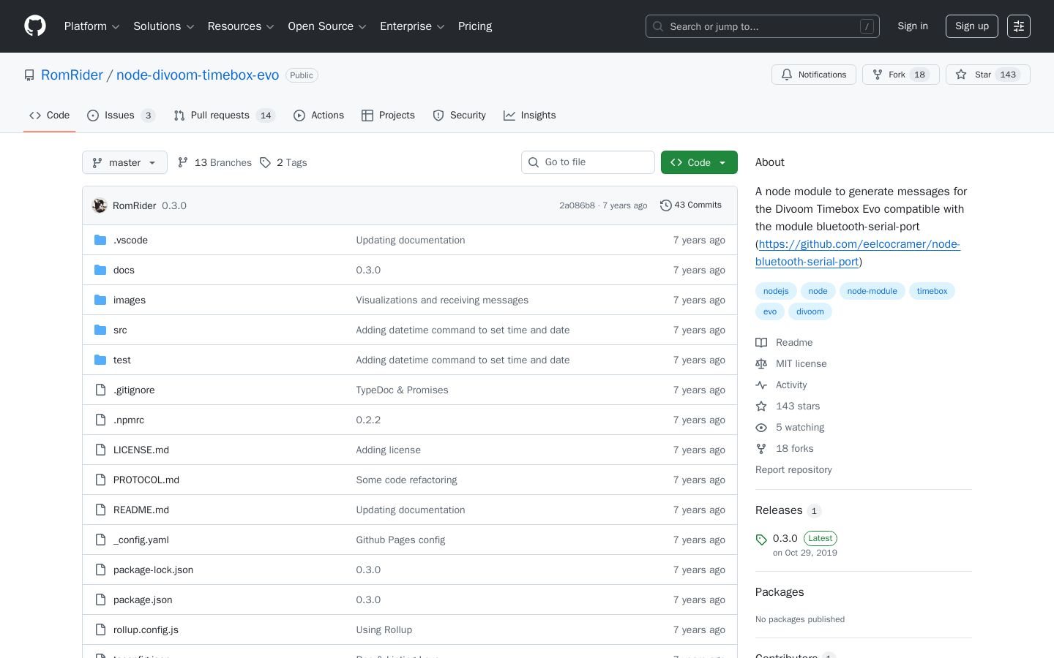Click the tag icon next to release 0.3.0
Image resolution: width=1054 pixels, height=658 pixels.
coord(761,540)
